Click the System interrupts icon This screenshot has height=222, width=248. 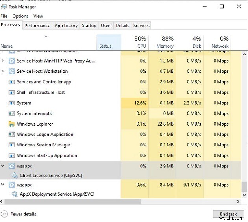11,113
